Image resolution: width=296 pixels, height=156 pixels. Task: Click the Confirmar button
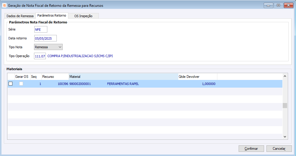click(251, 149)
